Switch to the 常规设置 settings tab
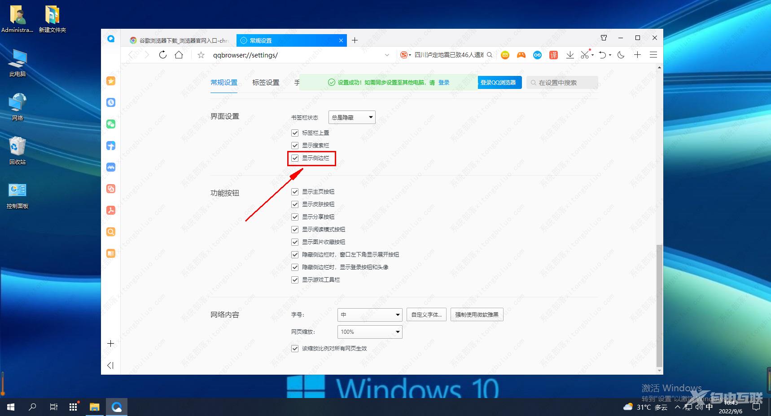 tap(224, 83)
